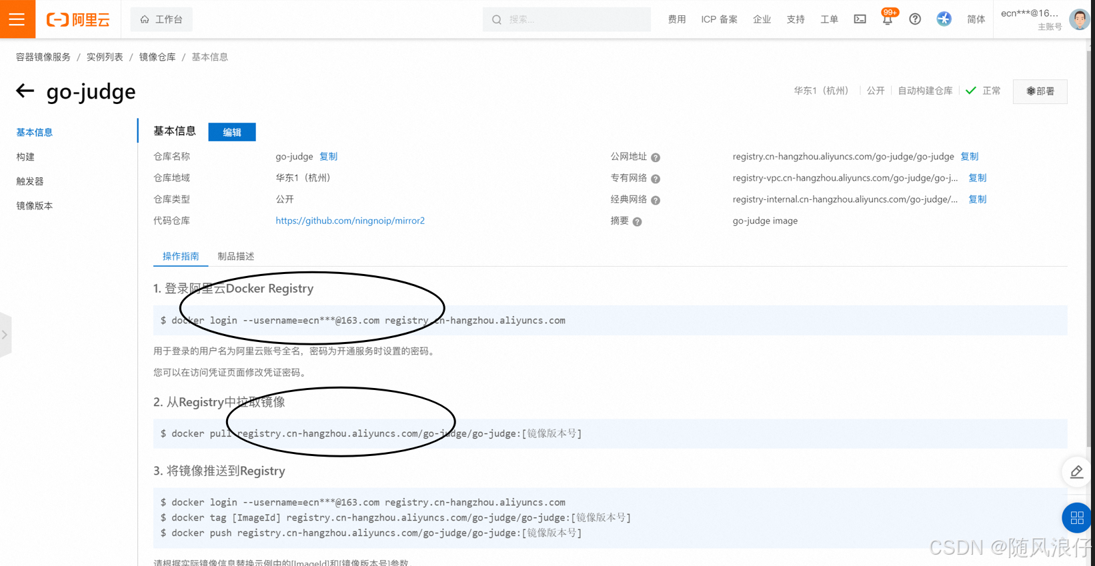Click the help icon beside 经典网络

pyautogui.click(x=656, y=200)
